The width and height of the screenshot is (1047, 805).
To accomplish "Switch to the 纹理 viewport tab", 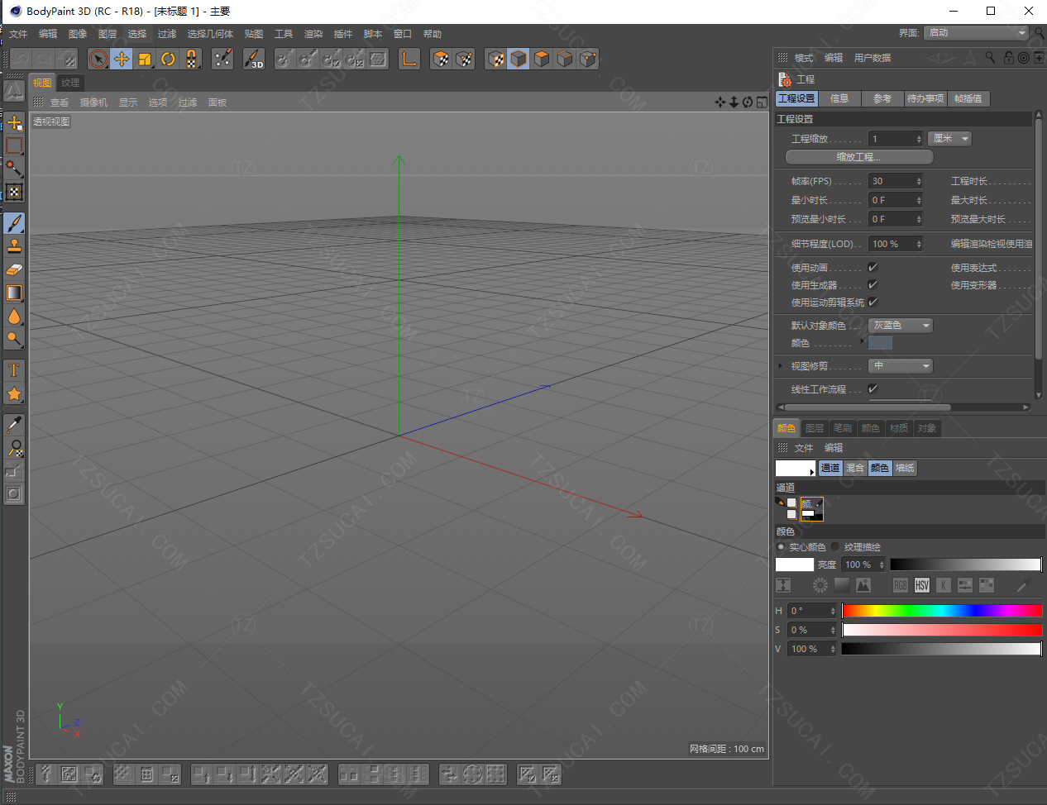I will point(70,83).
